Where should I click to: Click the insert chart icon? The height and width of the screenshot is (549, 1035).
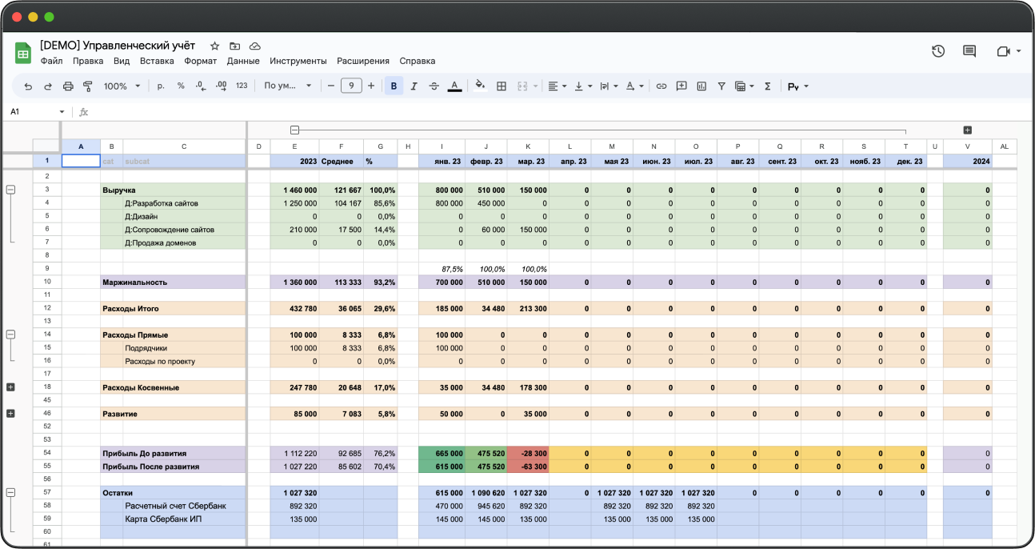701,86
